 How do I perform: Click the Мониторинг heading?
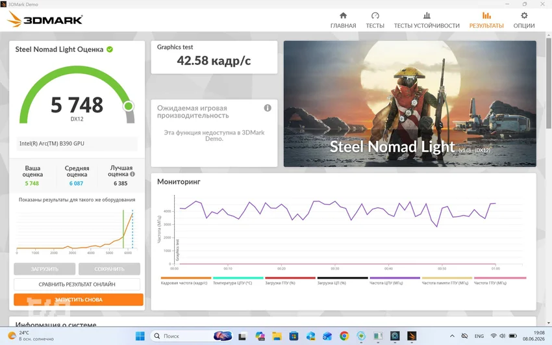point(179,182)
